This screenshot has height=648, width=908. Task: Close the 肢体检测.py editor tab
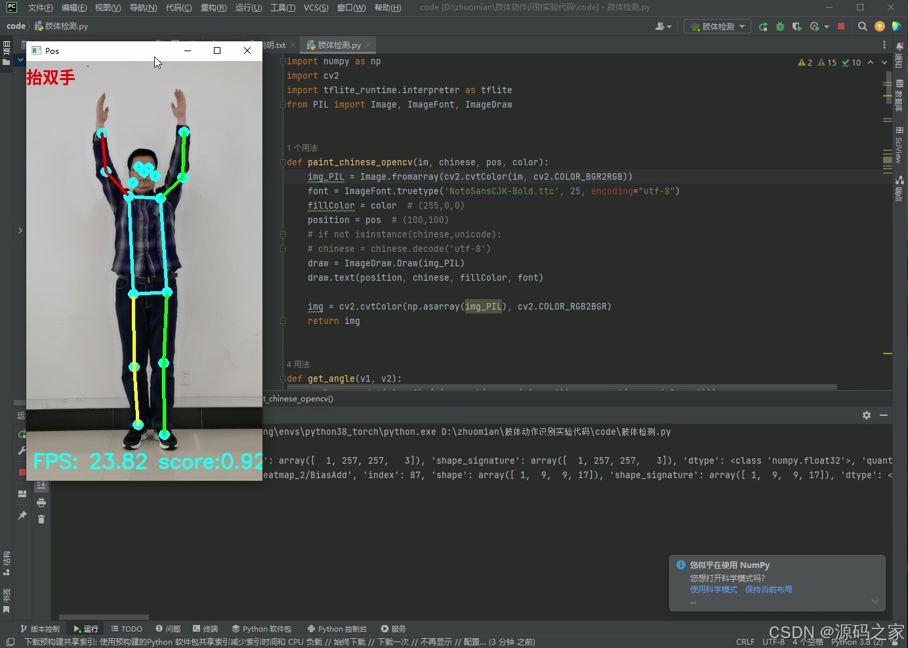(368, 45)
